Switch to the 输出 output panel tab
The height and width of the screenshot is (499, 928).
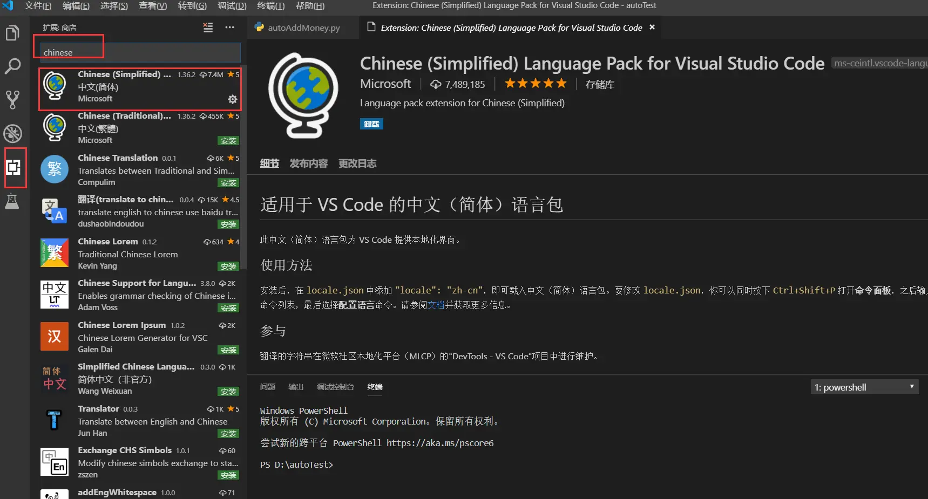point(296,387)
